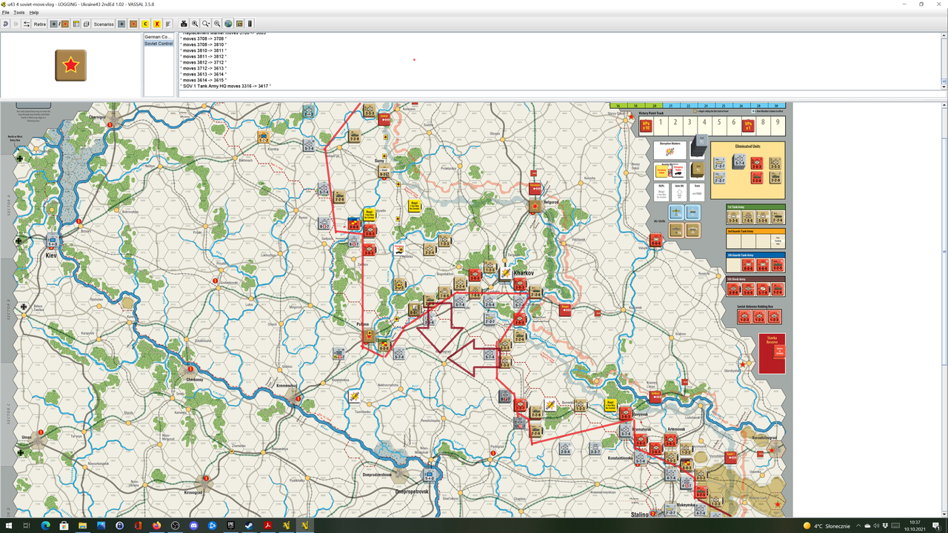
Task: Click the camera snapshot toolbar icon
Action: (184, 24)
